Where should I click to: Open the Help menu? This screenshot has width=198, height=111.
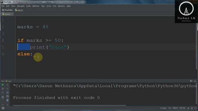coord(69,6)
